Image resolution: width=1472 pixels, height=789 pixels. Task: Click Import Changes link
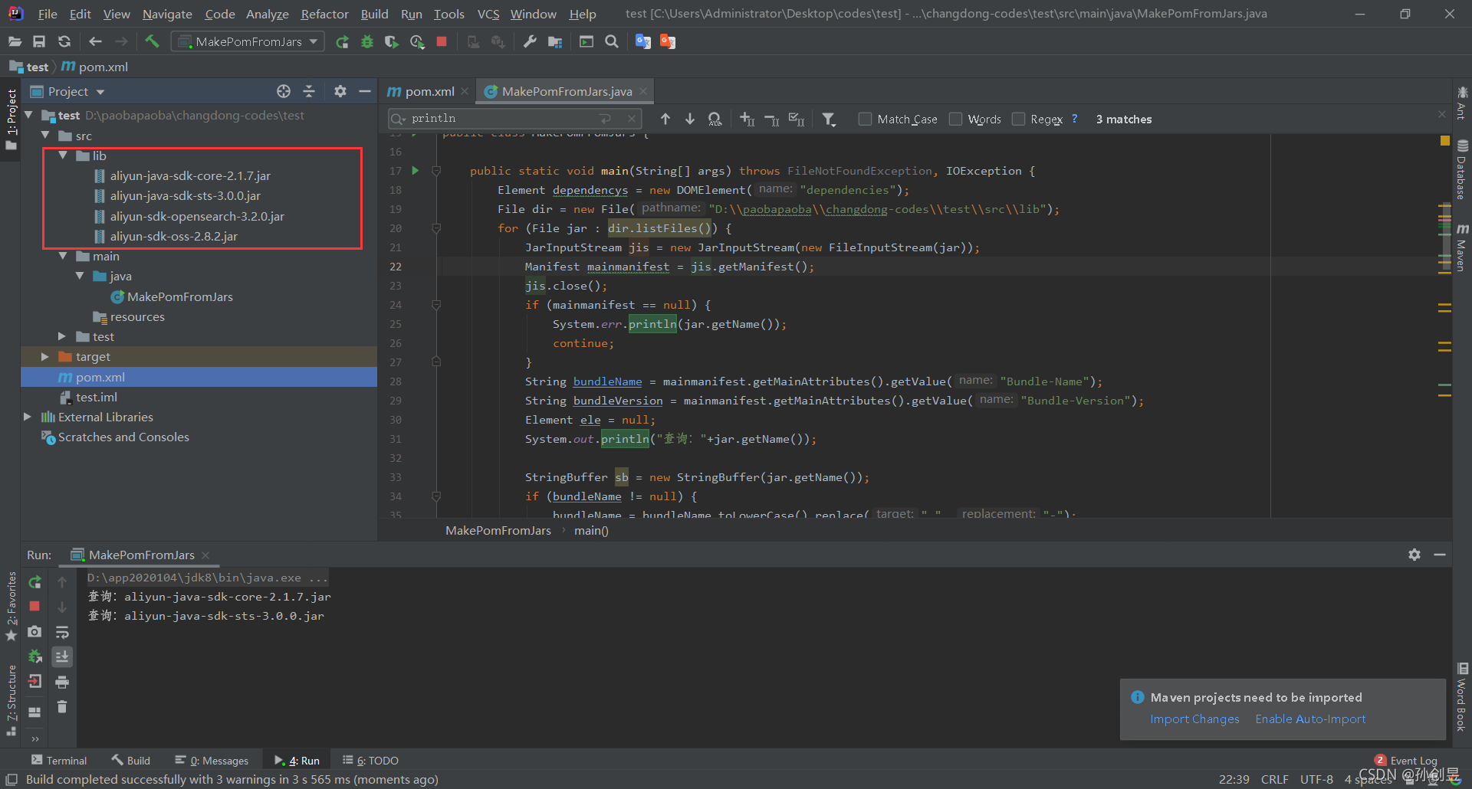(1194, 719)
